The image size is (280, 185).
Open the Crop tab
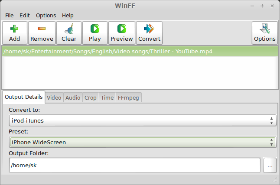point(91,97)
